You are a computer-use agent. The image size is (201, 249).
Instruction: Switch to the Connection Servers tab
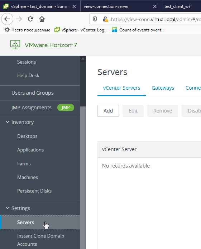[193, 88]
